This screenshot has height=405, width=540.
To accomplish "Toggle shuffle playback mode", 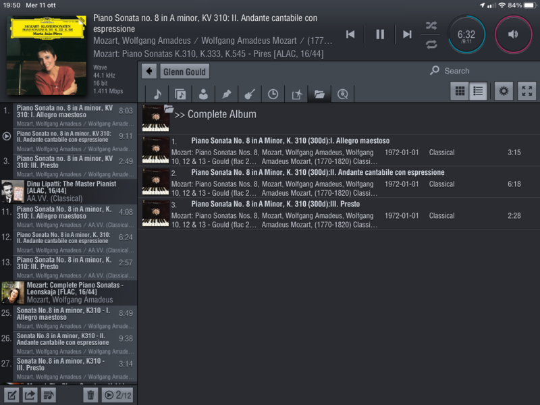I will pyautogui.click(x=431, y=26).
